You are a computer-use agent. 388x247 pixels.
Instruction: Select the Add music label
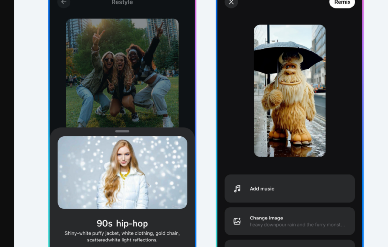pos(262,189)
